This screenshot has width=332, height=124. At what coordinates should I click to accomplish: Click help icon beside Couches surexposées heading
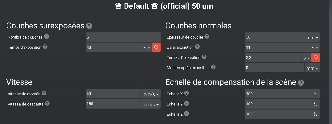[x=89, y=26]
